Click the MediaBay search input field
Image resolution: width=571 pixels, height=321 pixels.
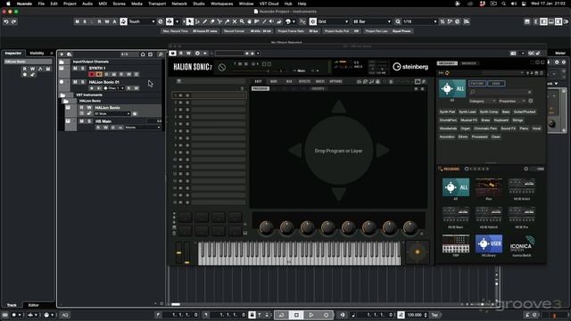tap(501, 92)
